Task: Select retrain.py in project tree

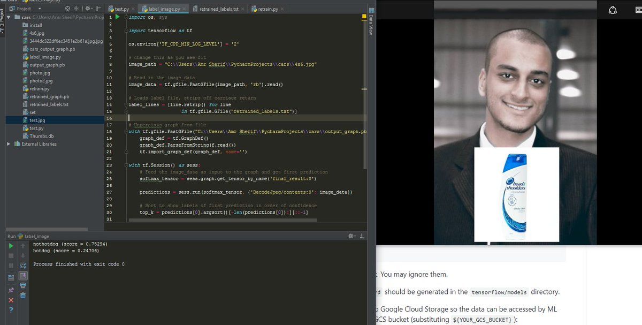Action: point(36,88)
